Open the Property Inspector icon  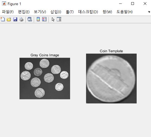59,19
